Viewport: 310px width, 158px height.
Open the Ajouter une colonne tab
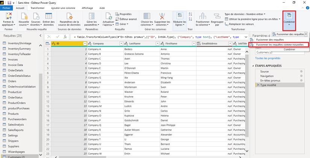pyautogui.click(x=63, y=8)
